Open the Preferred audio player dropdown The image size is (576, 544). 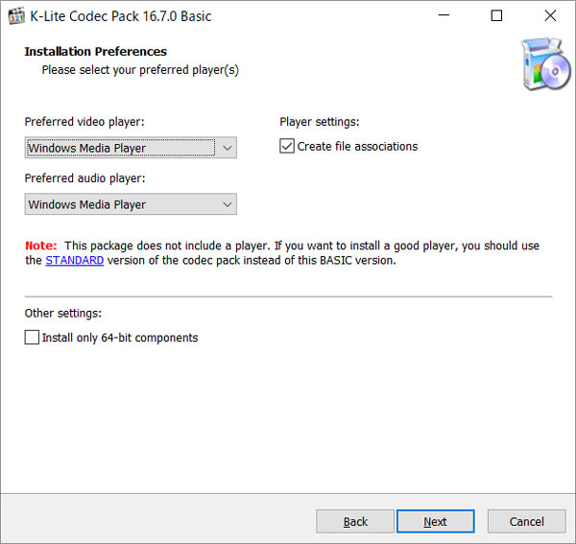pos(131,204)
